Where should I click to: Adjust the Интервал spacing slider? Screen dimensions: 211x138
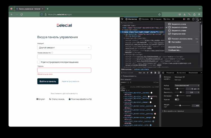tap(180, 96)
